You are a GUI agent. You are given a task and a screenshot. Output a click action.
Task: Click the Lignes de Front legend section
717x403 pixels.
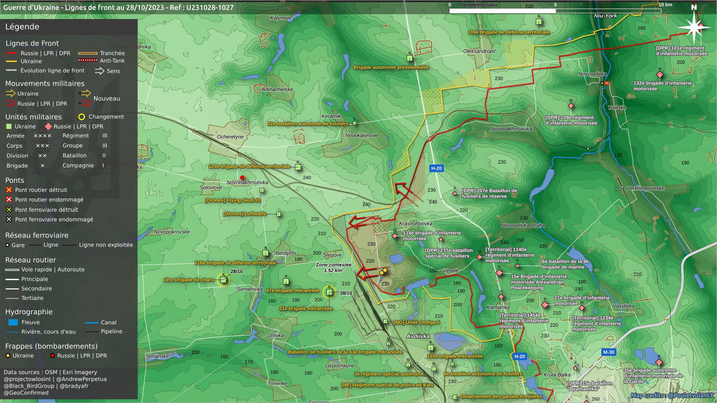[x=32, y=43]
